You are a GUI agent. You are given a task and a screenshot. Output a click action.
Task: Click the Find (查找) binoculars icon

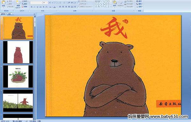point(137,1)
